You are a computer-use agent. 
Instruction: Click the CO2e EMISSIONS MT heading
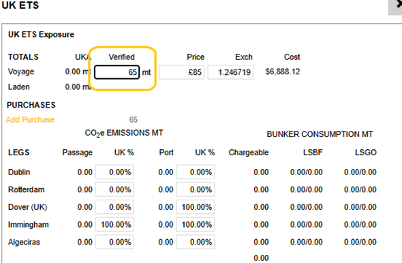click(x=124, y=134)
